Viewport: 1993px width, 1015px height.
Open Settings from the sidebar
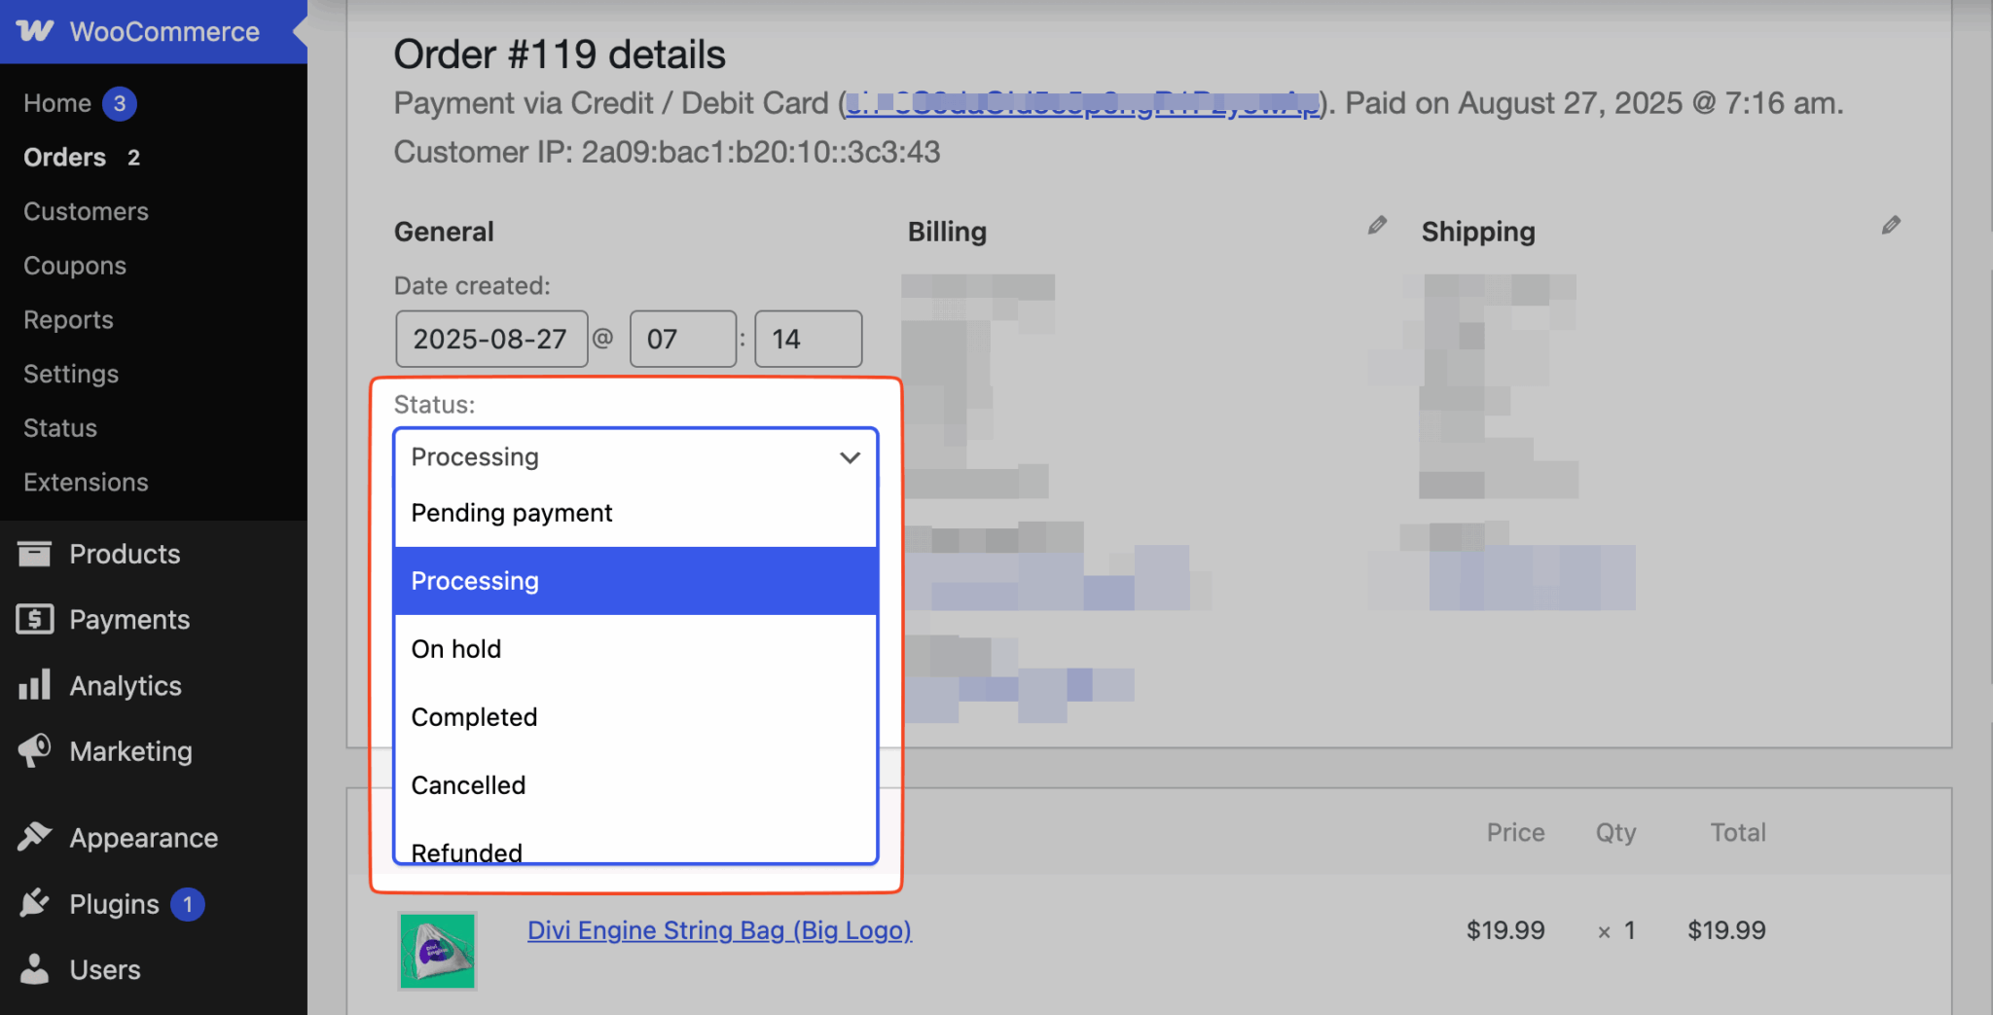pyautogui.click(x=70, y=374)
